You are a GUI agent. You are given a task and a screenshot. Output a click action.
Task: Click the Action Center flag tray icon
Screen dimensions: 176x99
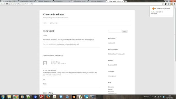[x=155, y=97]
